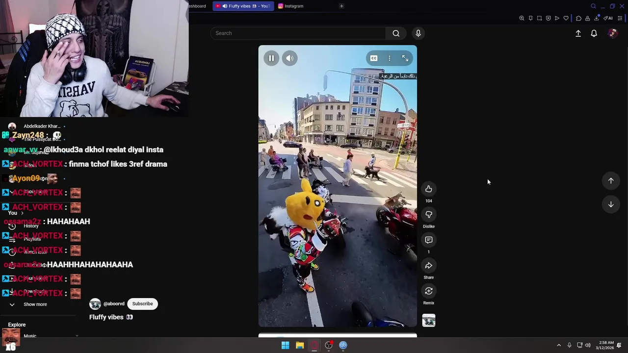The height and width of the screenshot is (353, 628).
Task: Open Windows Start menu
Action: tap(285, 345)
